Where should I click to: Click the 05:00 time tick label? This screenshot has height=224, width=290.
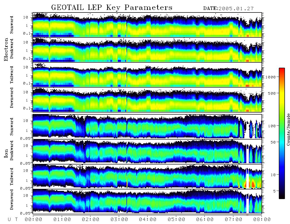(176, 219)
